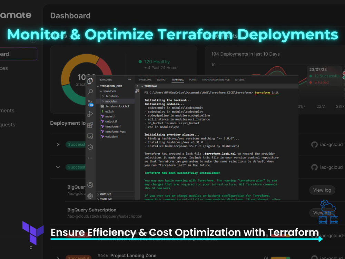
Task: Click the #446 Project Landing Zone entry
Action: coord(127,256)
